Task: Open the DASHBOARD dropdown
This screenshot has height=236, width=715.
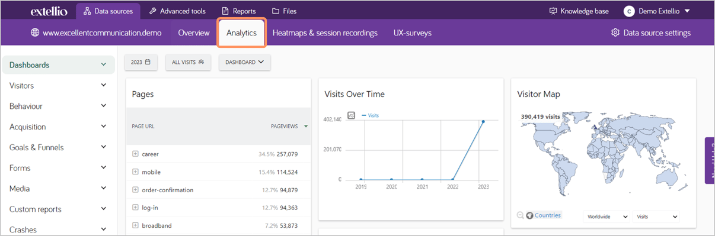Action: pos(245,62)
